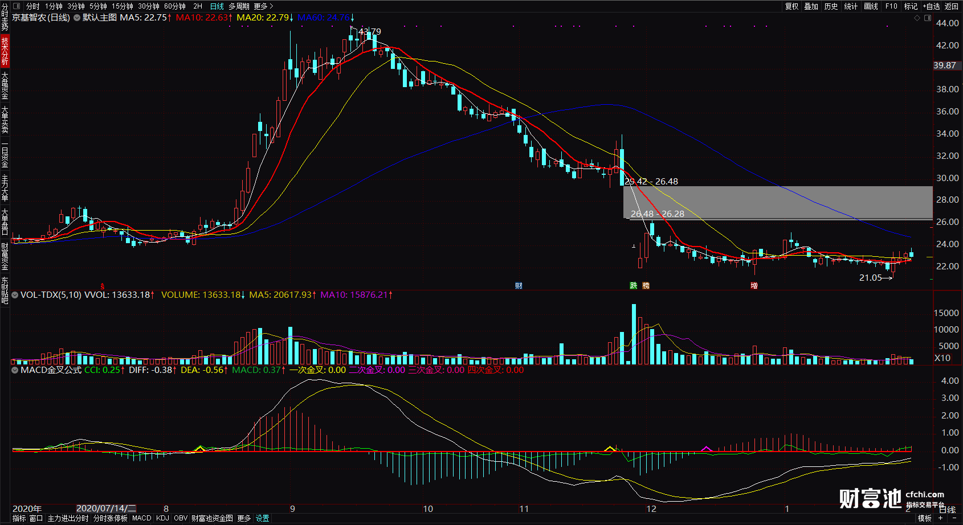Switch to 分时 intraday view
The image size is (963, 525).
[x=33, y=6]
